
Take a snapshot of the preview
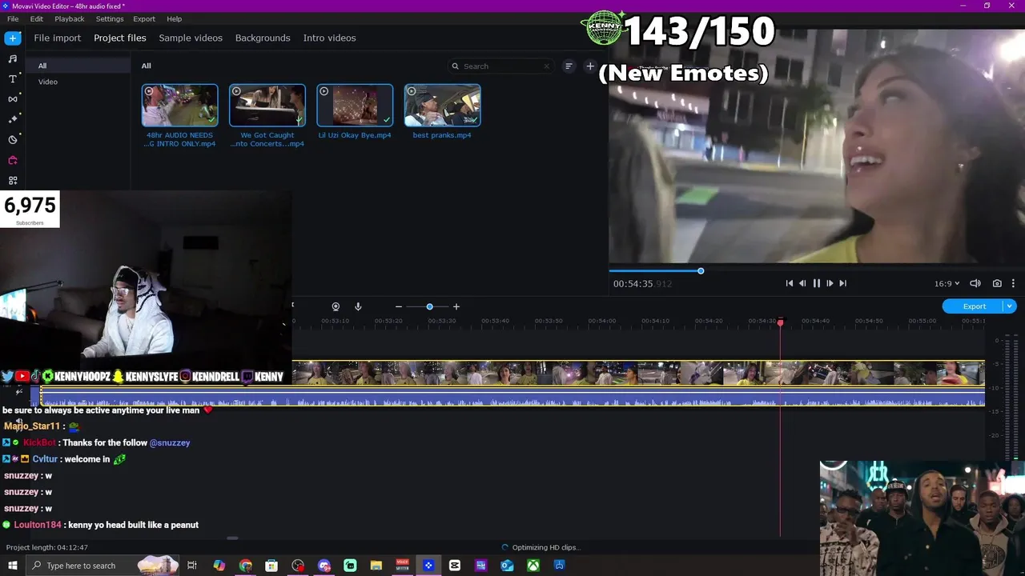point(997,283)
